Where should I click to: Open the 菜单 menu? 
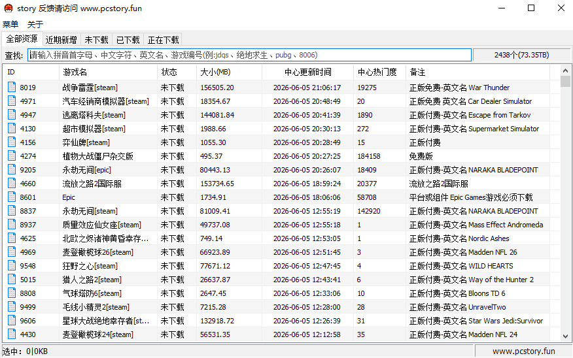coord(10,24)
